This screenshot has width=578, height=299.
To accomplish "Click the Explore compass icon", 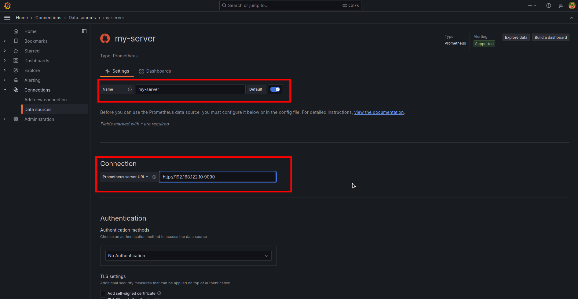I will tap(16, 70).
